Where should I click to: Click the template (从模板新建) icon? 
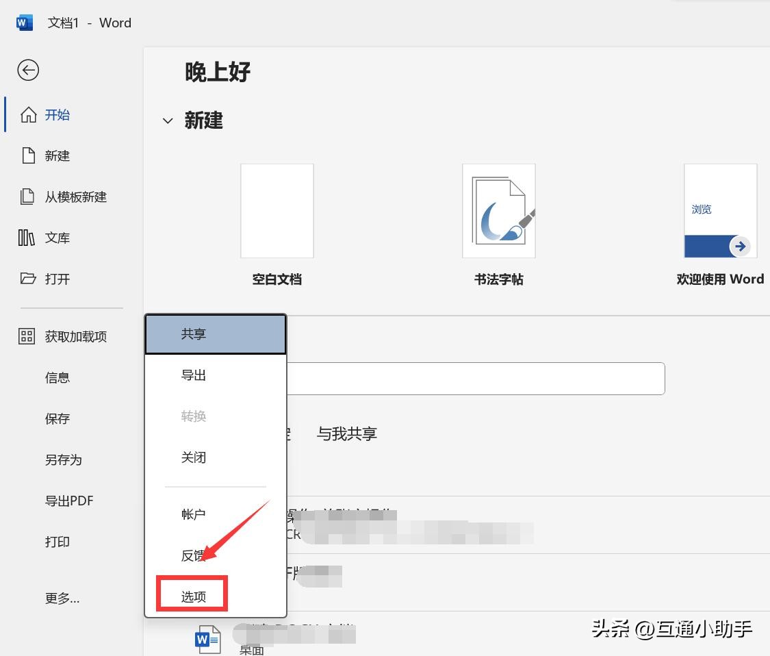(27, 197)
